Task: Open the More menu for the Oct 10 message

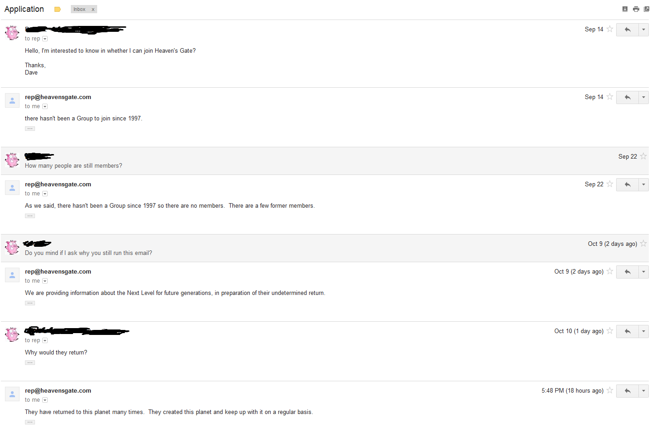Action: tap(643, 331)
